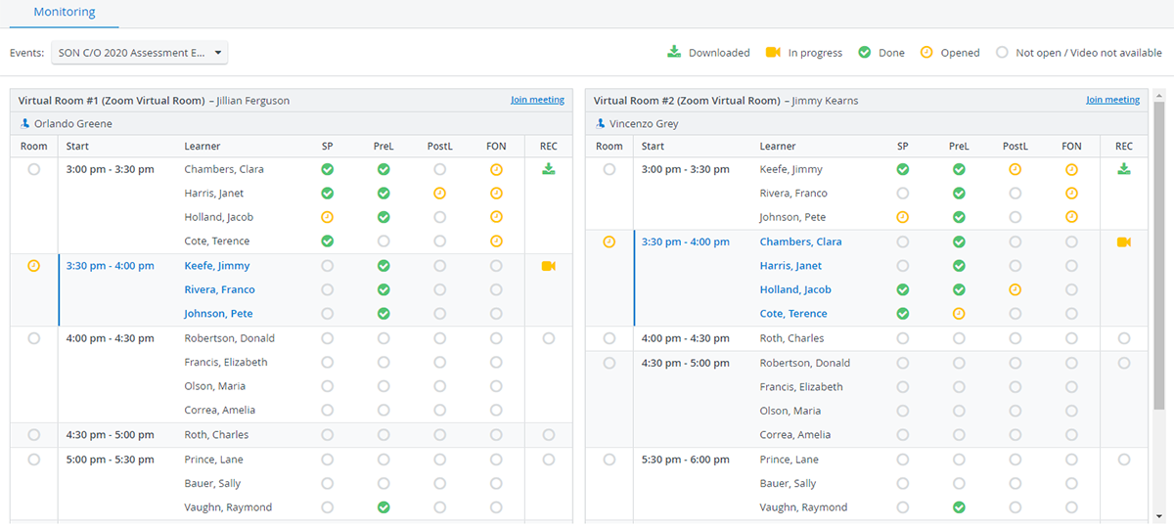Click green SP done checkmark for Chambers, Clara in Room #1
Image resolution: width=1174 pixels, height=526 pixels.
tap(327, 169)
